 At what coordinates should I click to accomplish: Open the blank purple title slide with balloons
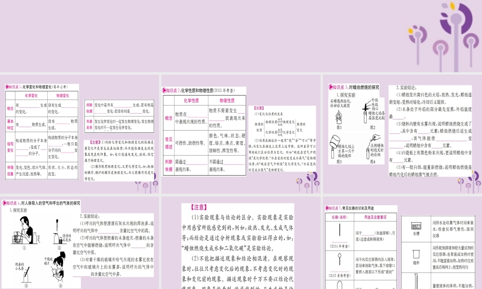(241, 36)
